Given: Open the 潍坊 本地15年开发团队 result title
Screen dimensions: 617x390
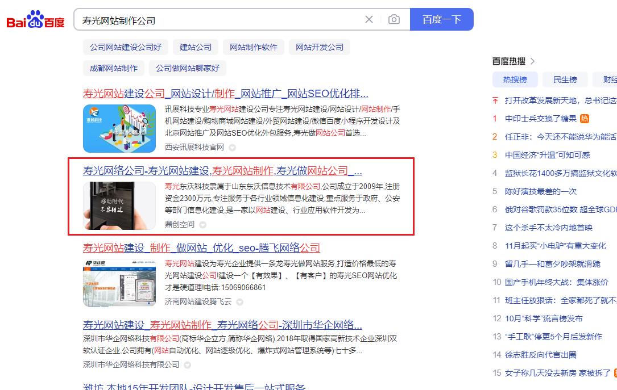Looking at the screenshot, I should 194,387.
